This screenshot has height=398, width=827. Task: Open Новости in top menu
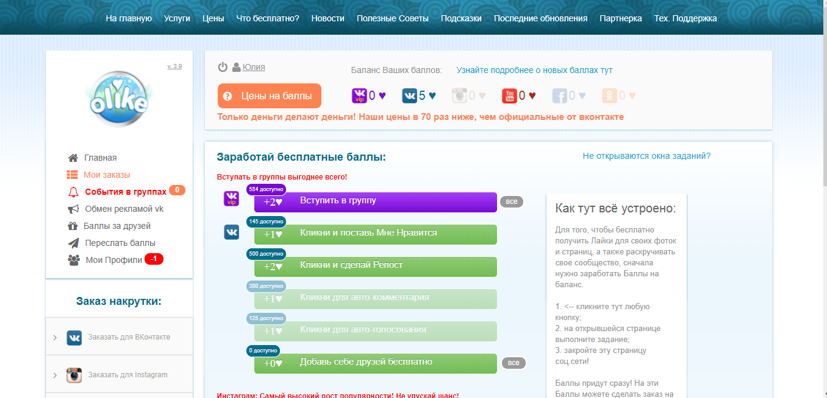click(328, 18)
